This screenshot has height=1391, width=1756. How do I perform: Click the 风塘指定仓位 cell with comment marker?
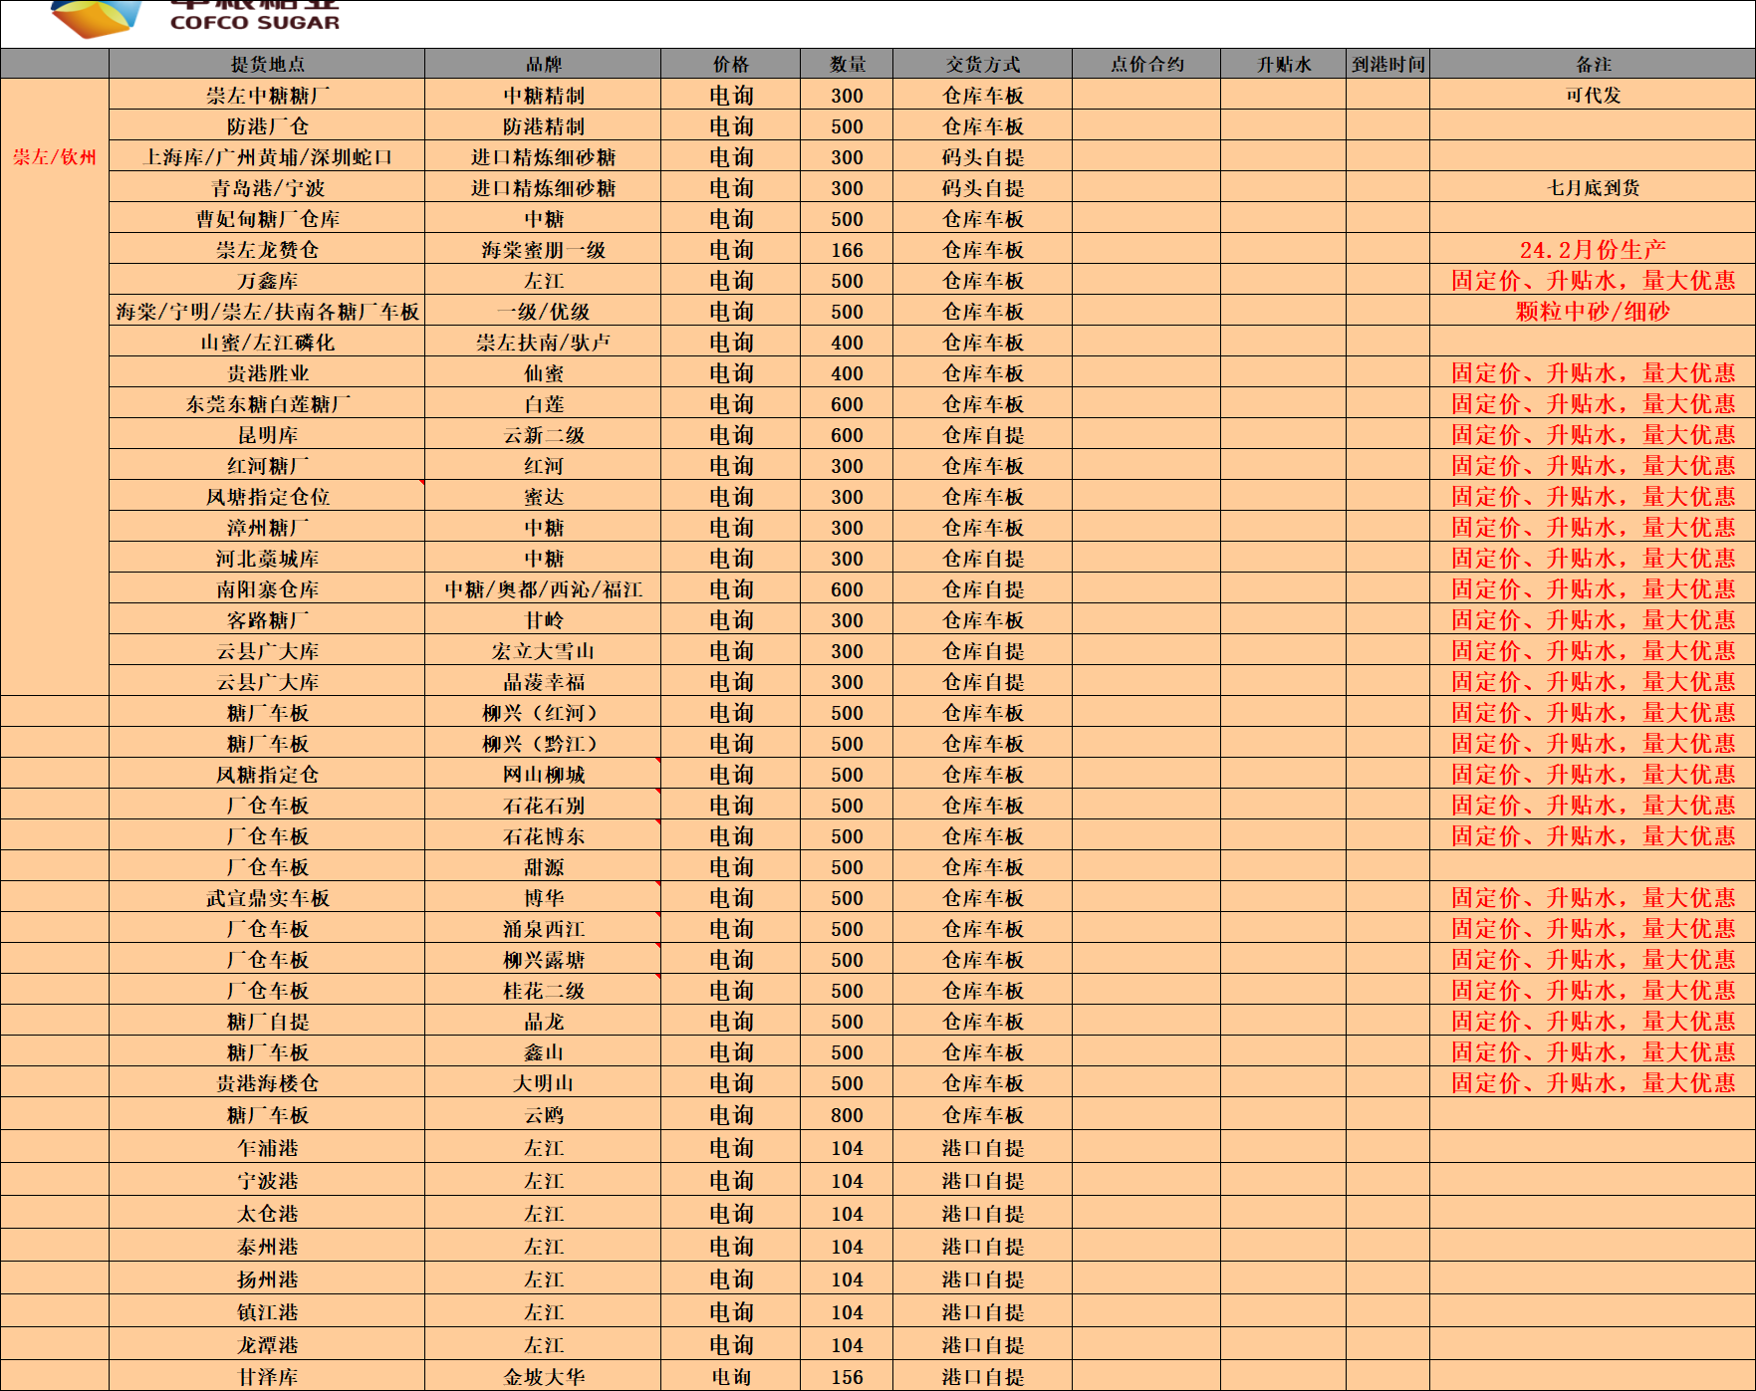(x=267, y=497)
